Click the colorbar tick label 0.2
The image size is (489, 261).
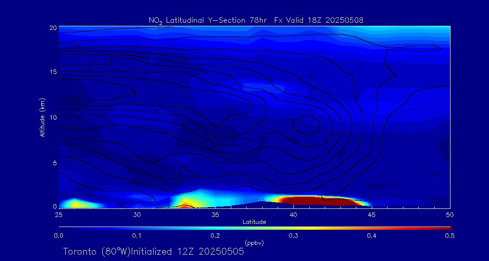pos(215,236)
